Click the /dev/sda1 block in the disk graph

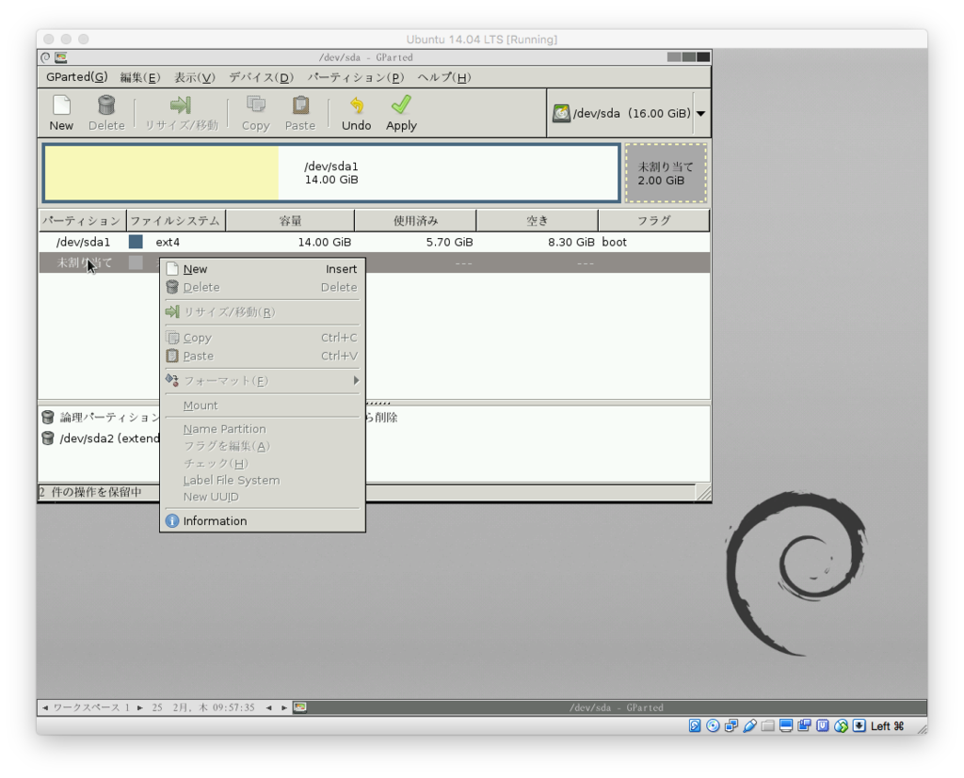(x=331, y=173)
